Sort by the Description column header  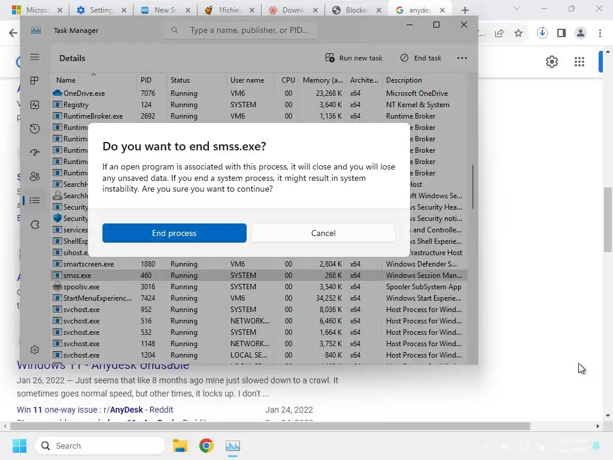[424, 80]
